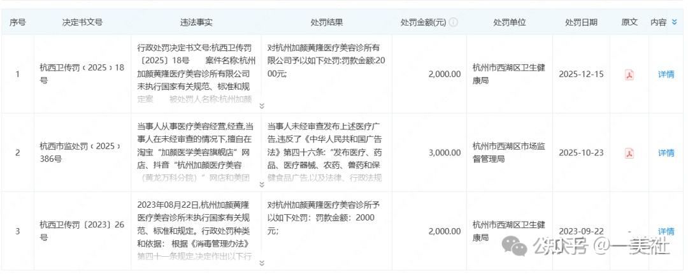Click 2,000.00 amount in row 3
Viewport: 688px width, 274px height.
point(445,231)
